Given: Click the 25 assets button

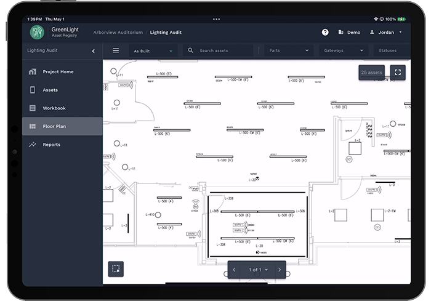Looking at the screenshot, I should (372, 73).
